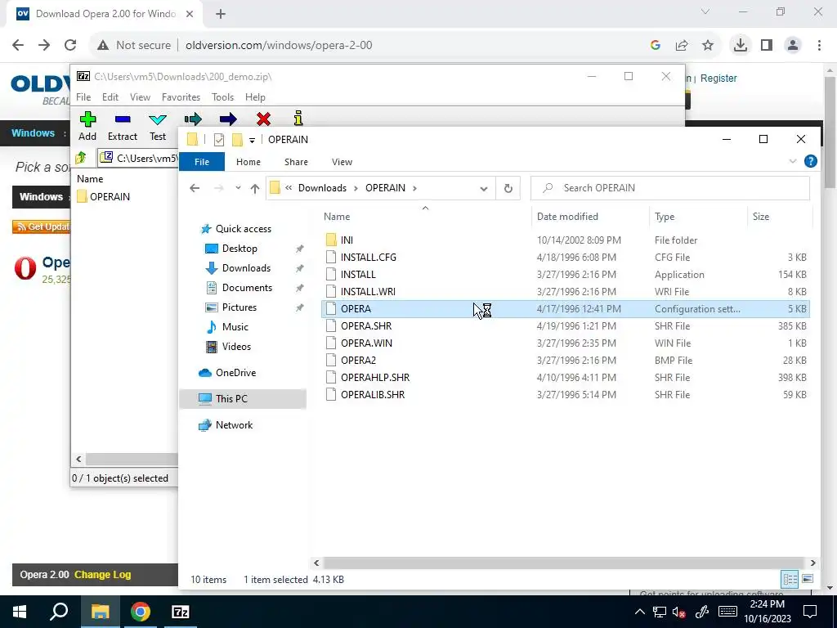Switch to large thumbnails view icon

coord(808,579)
